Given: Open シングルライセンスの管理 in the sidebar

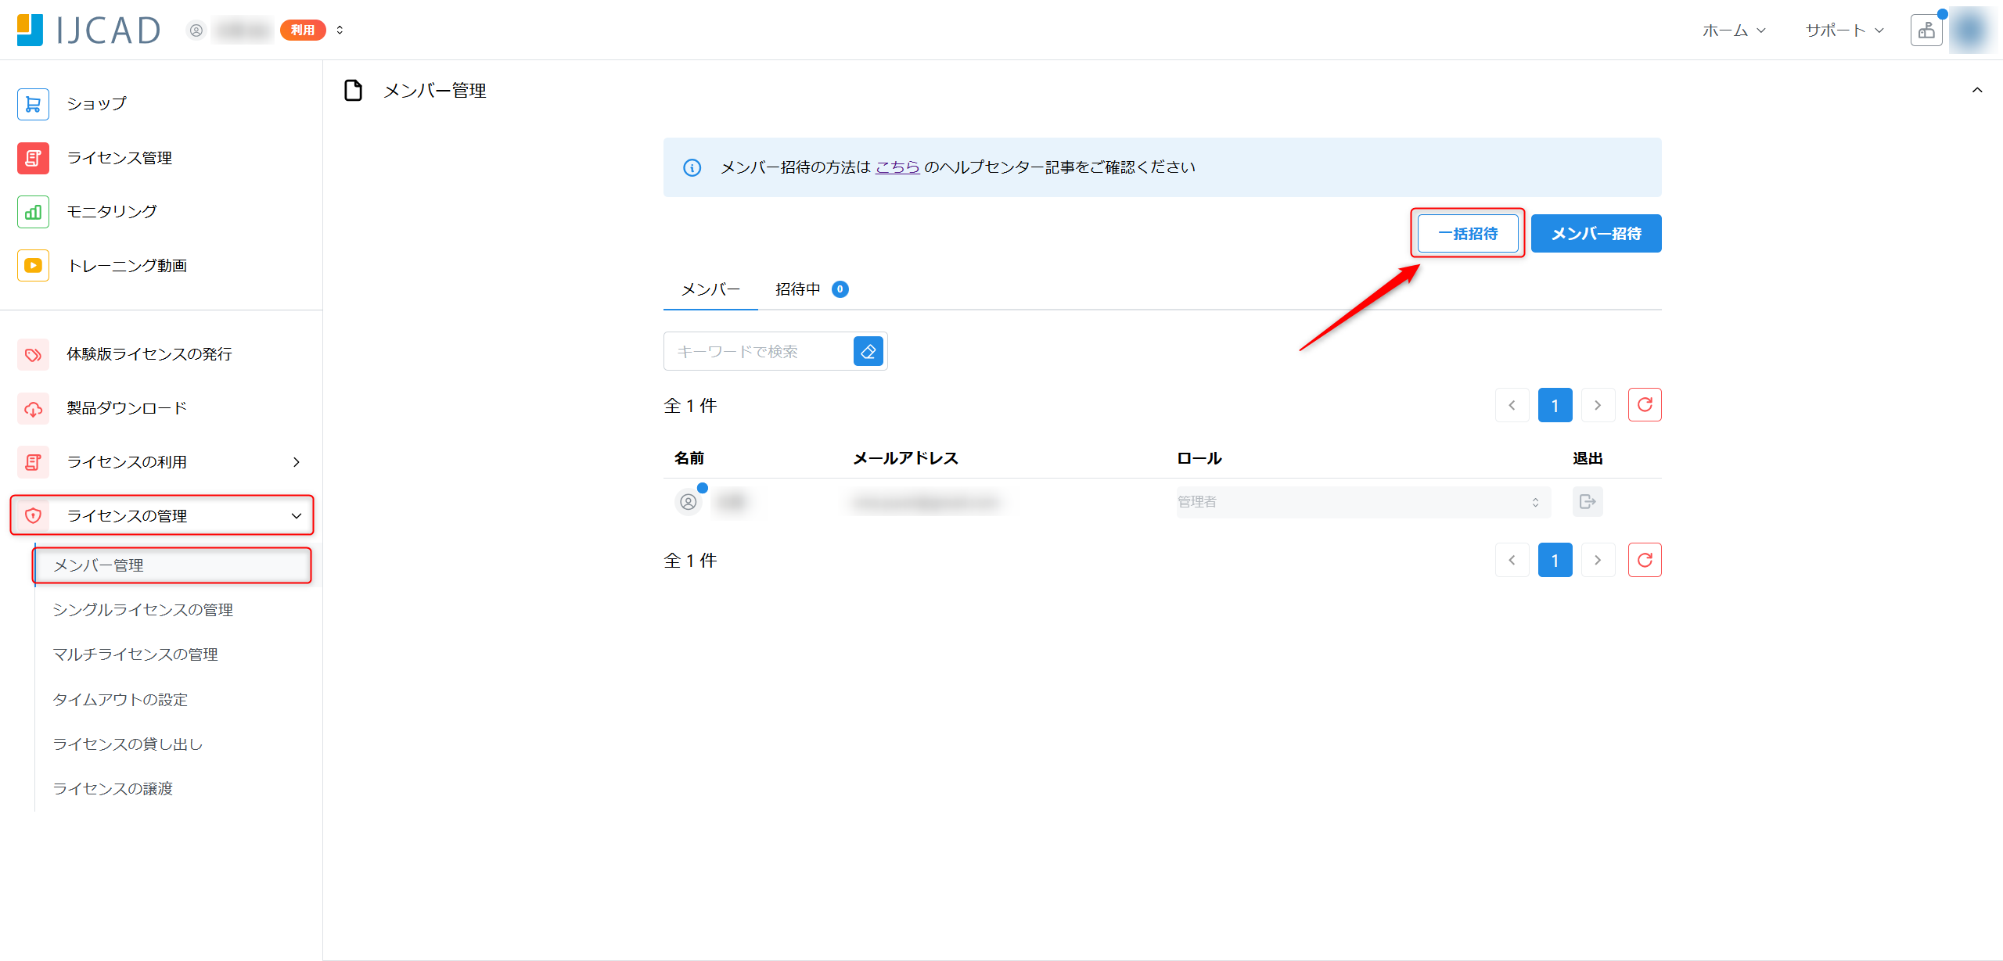Looking at the screenshot, I should (x=142, y=610).
